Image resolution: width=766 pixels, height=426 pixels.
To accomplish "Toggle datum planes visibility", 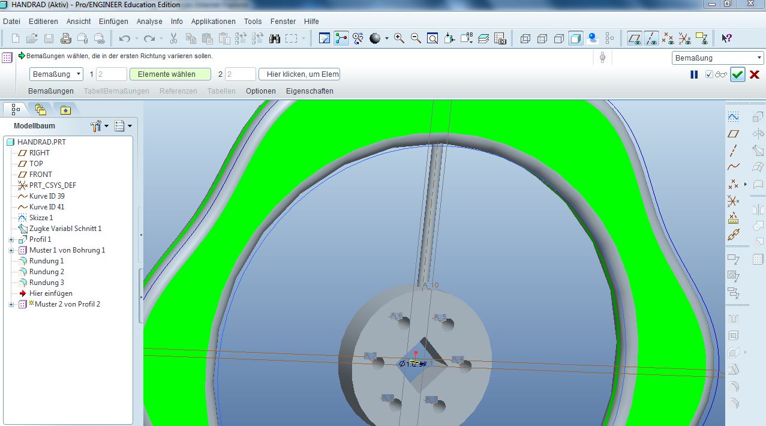I will click(x=634, y=38).
